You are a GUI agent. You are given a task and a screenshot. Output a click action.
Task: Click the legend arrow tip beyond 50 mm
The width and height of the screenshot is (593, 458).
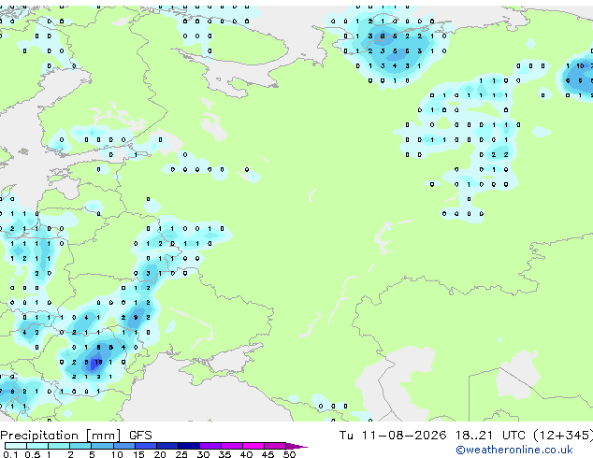click(x=296, y=446)
